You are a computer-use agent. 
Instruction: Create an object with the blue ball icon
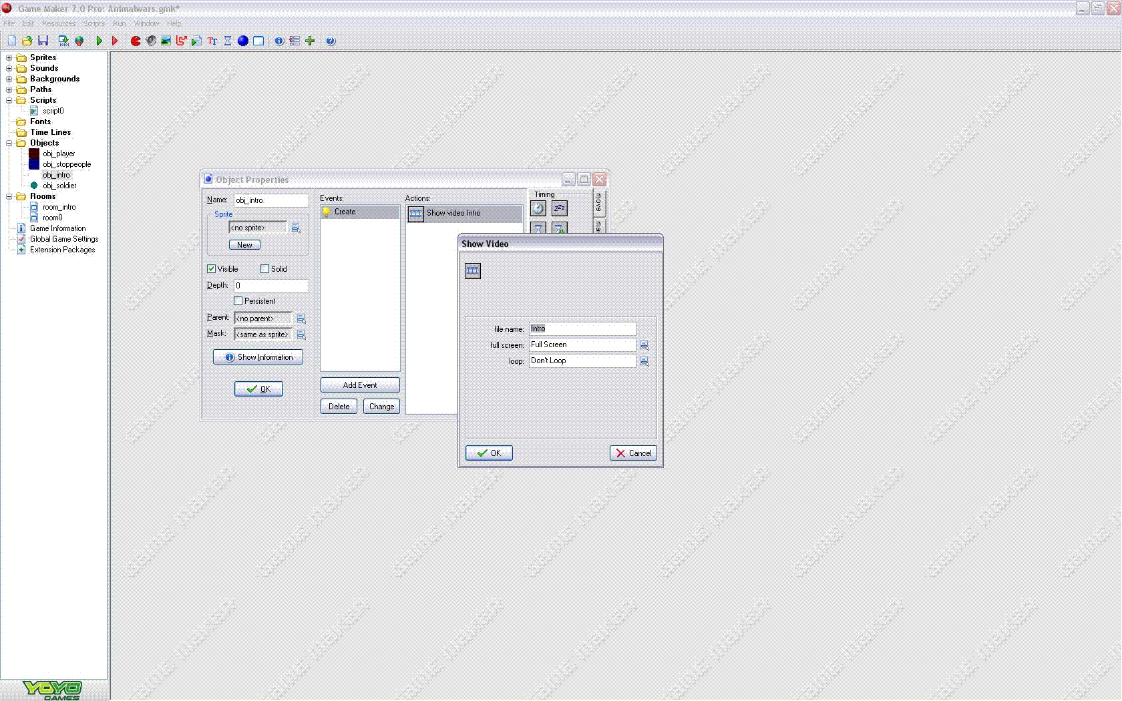[x=243, y=41]
